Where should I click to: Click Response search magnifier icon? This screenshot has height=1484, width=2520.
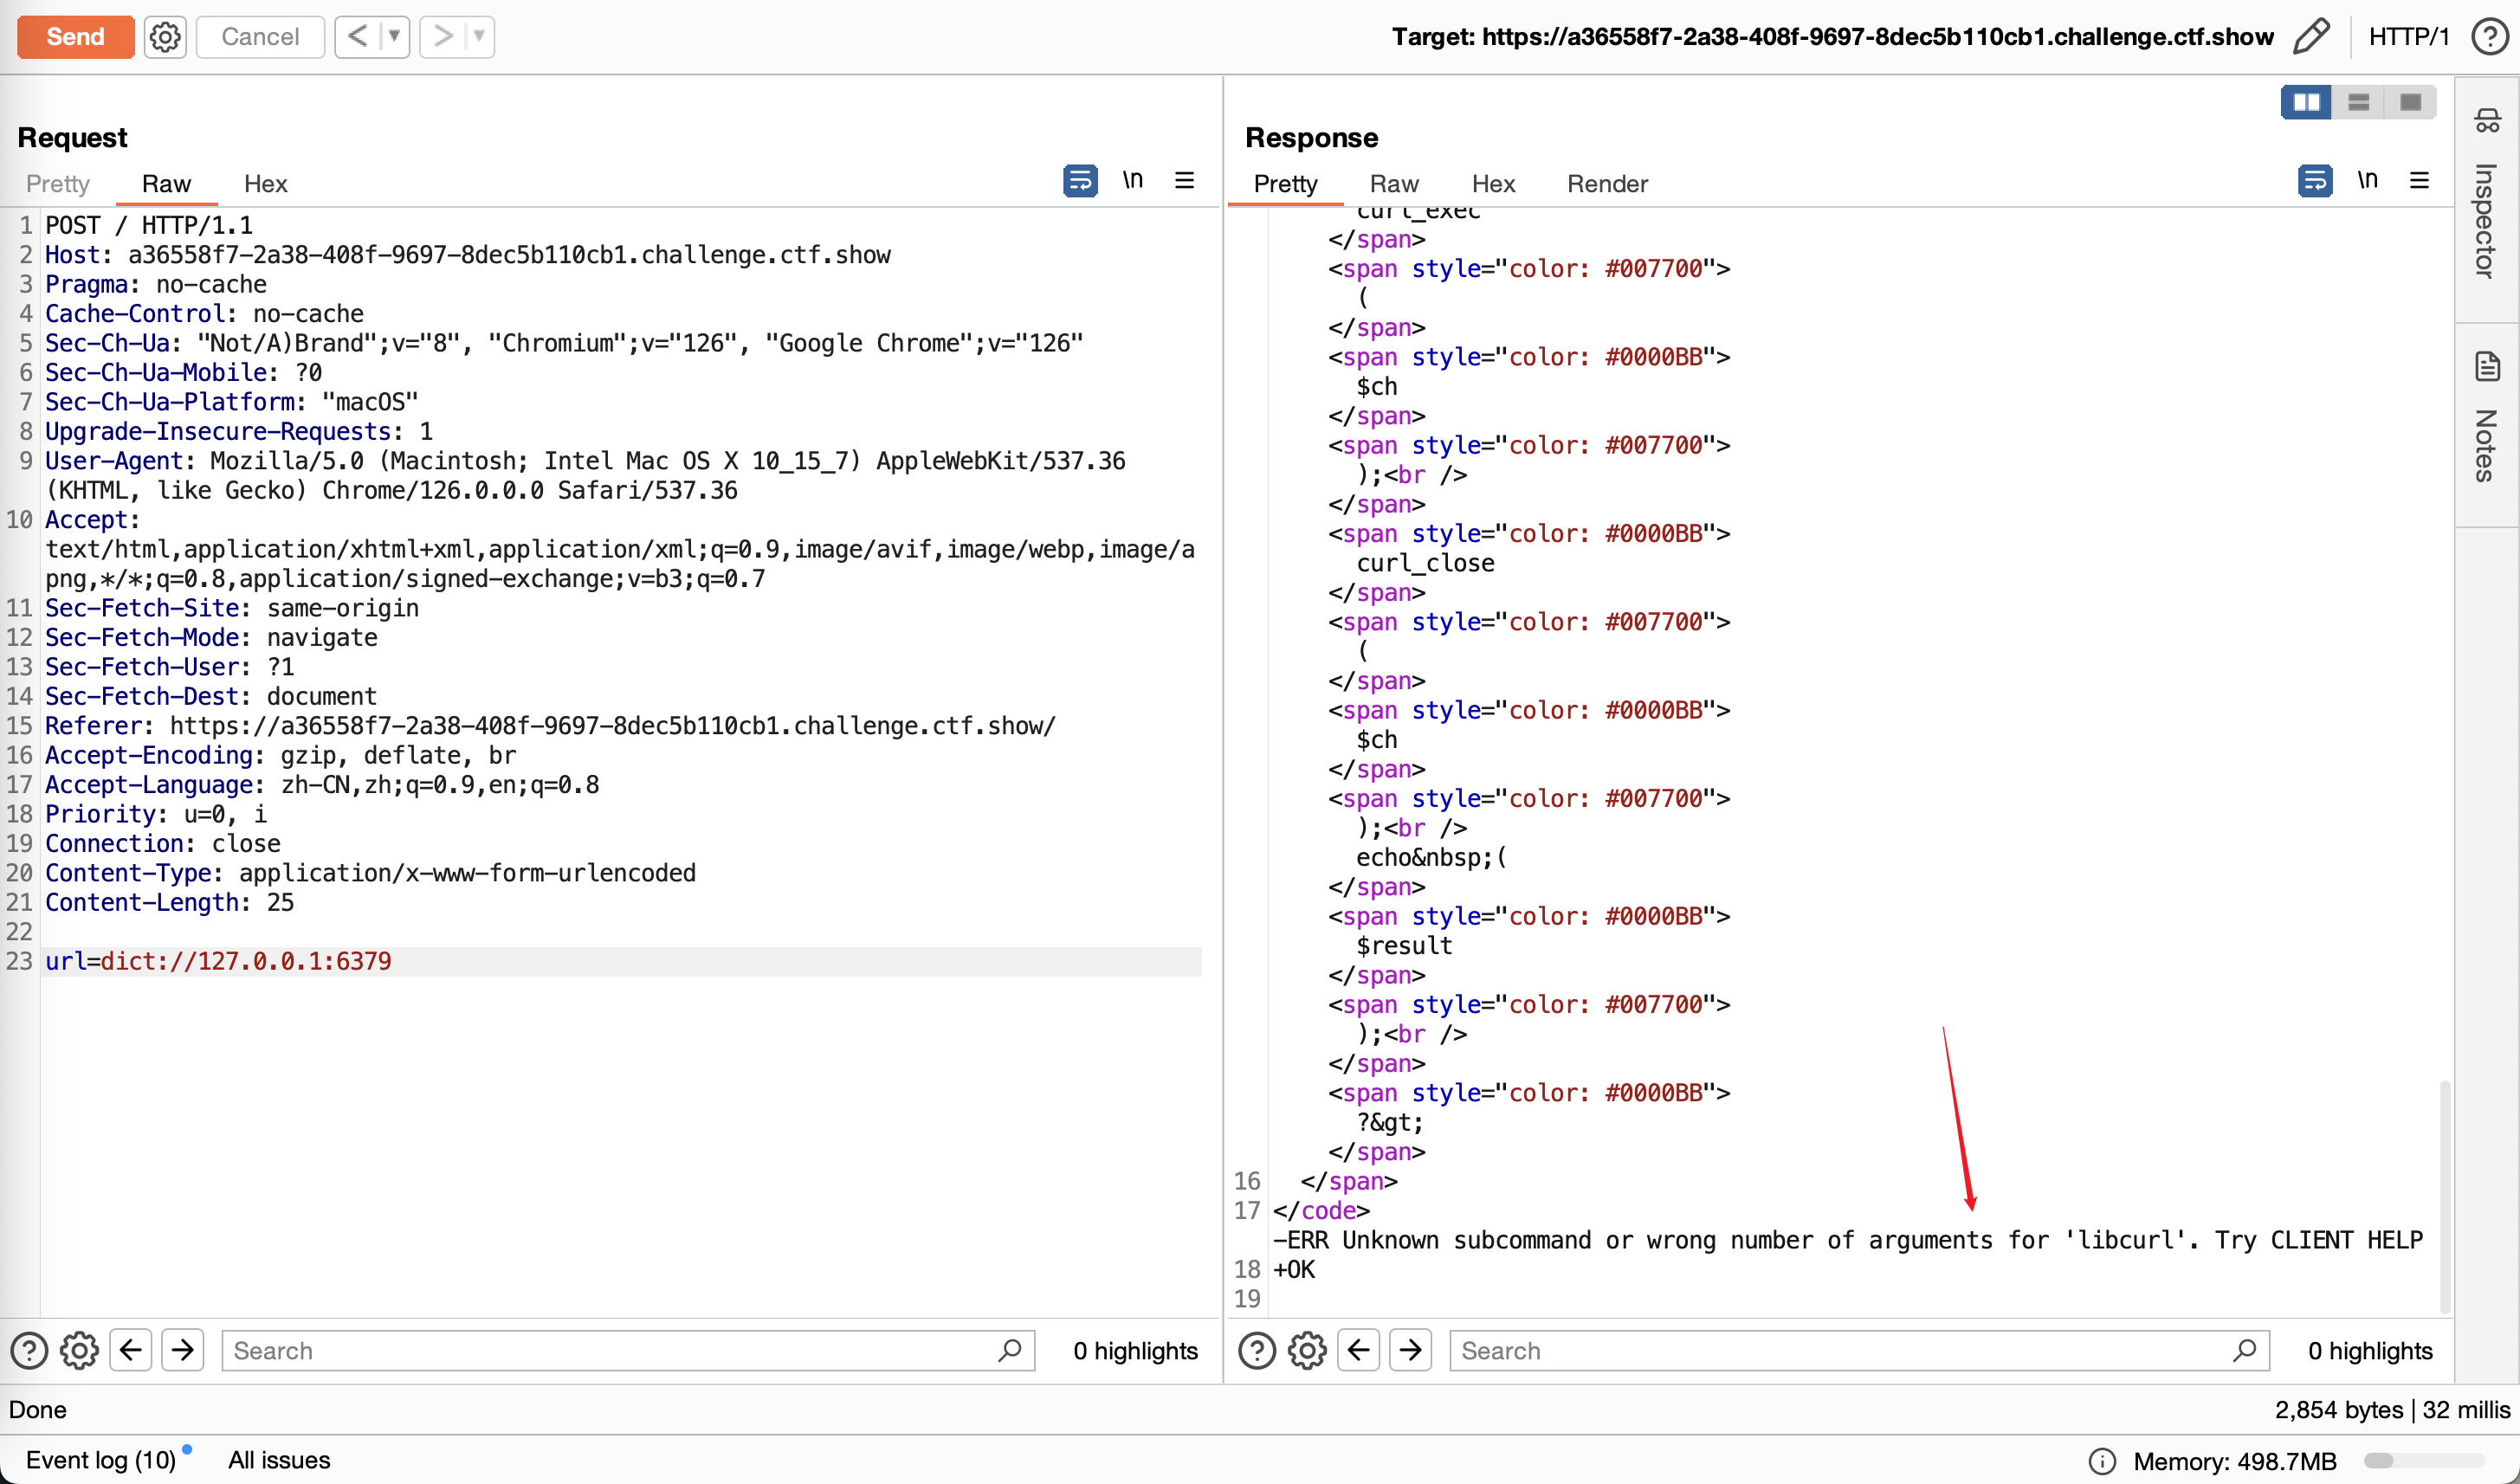2245,1351
